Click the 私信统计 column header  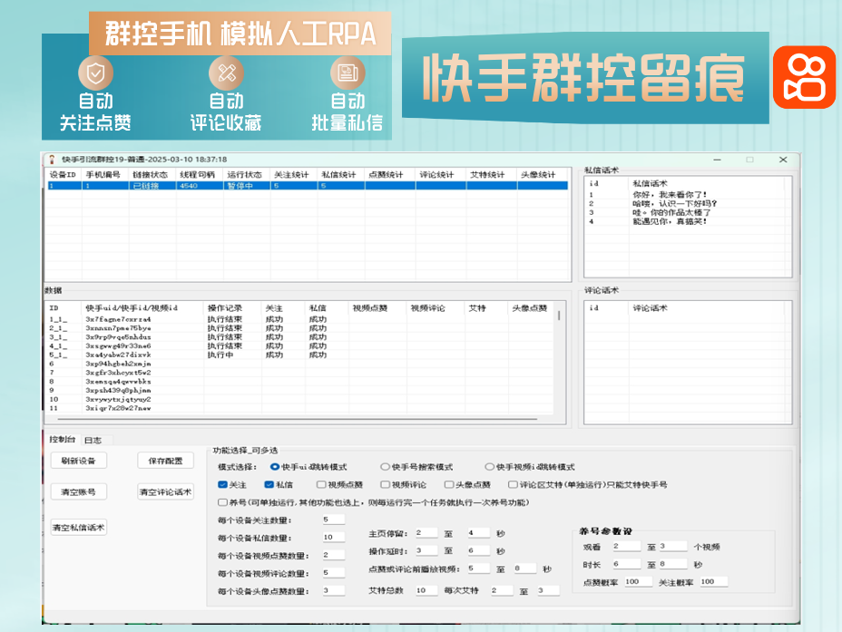click(340, 175)
